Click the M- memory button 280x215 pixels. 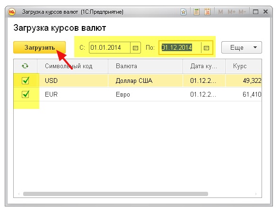tap(242, 12)
